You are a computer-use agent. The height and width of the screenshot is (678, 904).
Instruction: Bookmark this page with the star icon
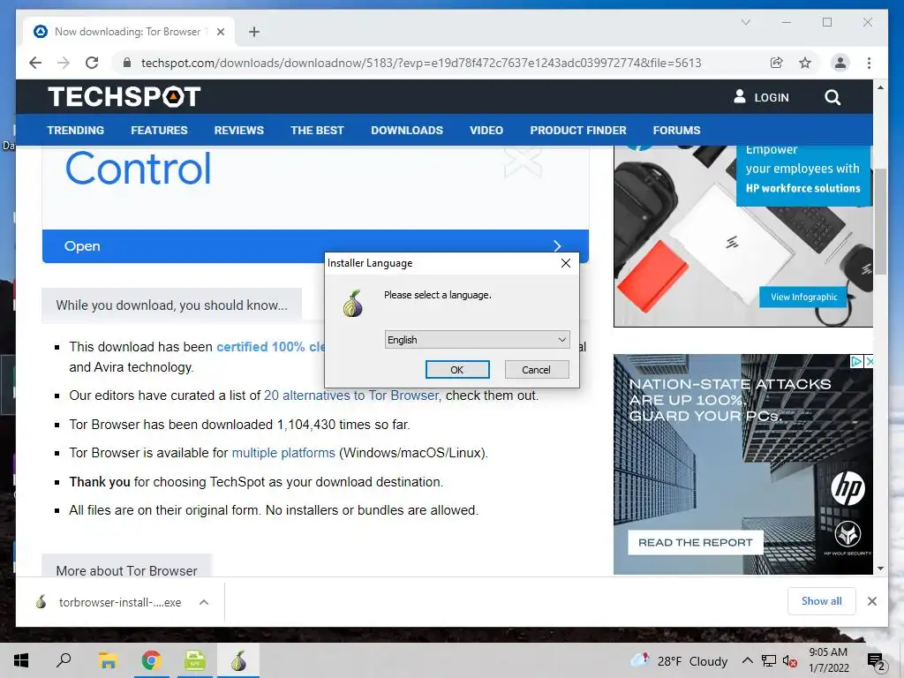coord(805,63)
